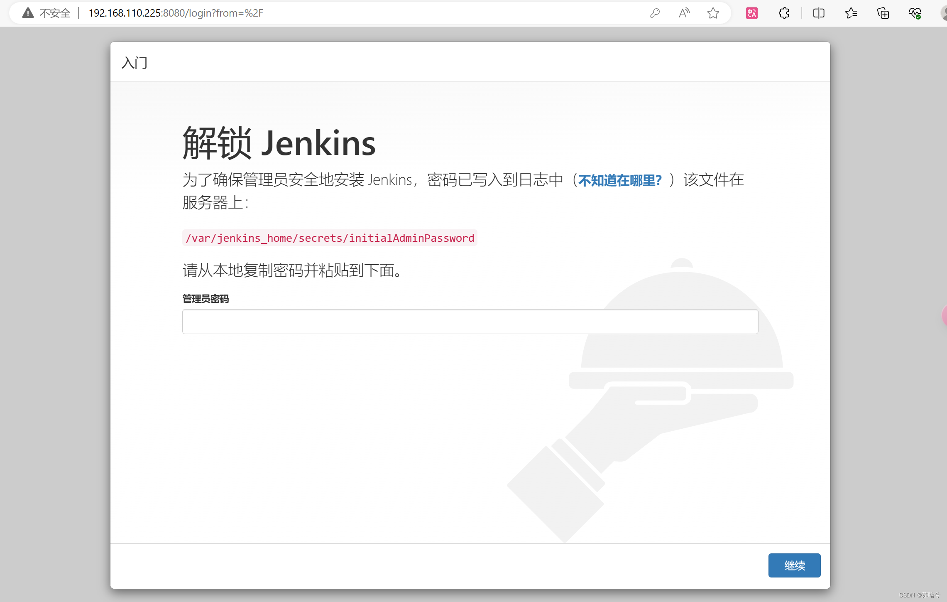The image size is (947, 602).
Task: Click the profile avatar at toolbar edge
Action: [944, 13]
